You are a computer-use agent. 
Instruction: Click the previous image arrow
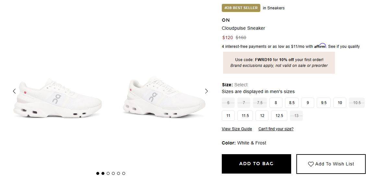click(14, 91)
